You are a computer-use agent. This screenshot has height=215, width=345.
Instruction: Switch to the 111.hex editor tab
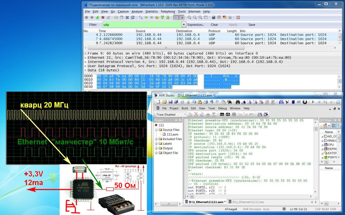[246, 202]
